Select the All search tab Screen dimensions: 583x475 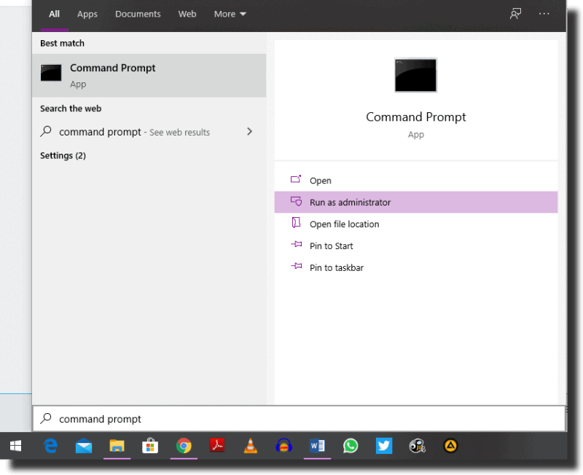[x=54, y=14]
